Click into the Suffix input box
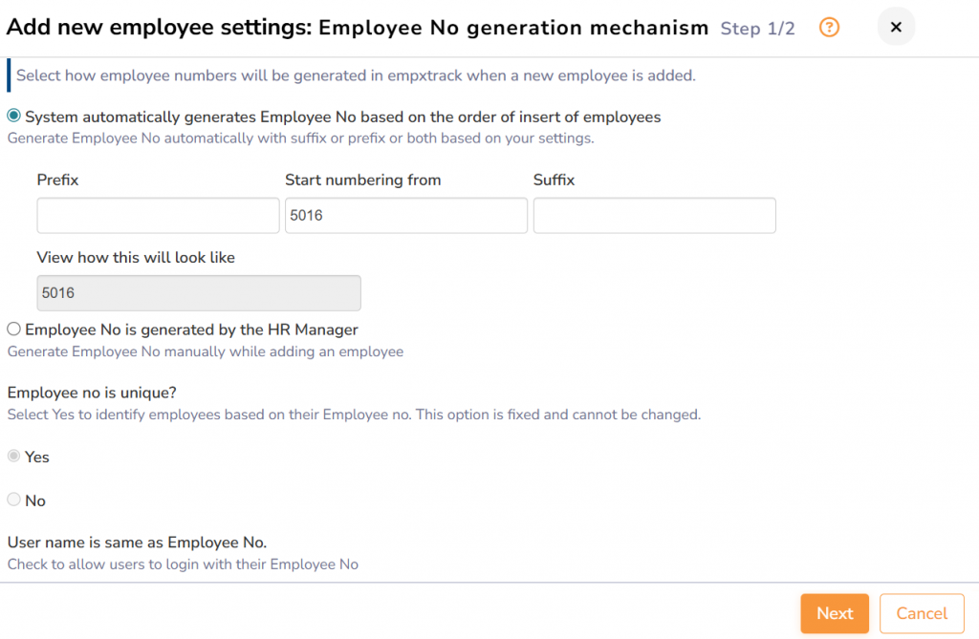This screenshot has height=639, width=979. pos(654,216)
